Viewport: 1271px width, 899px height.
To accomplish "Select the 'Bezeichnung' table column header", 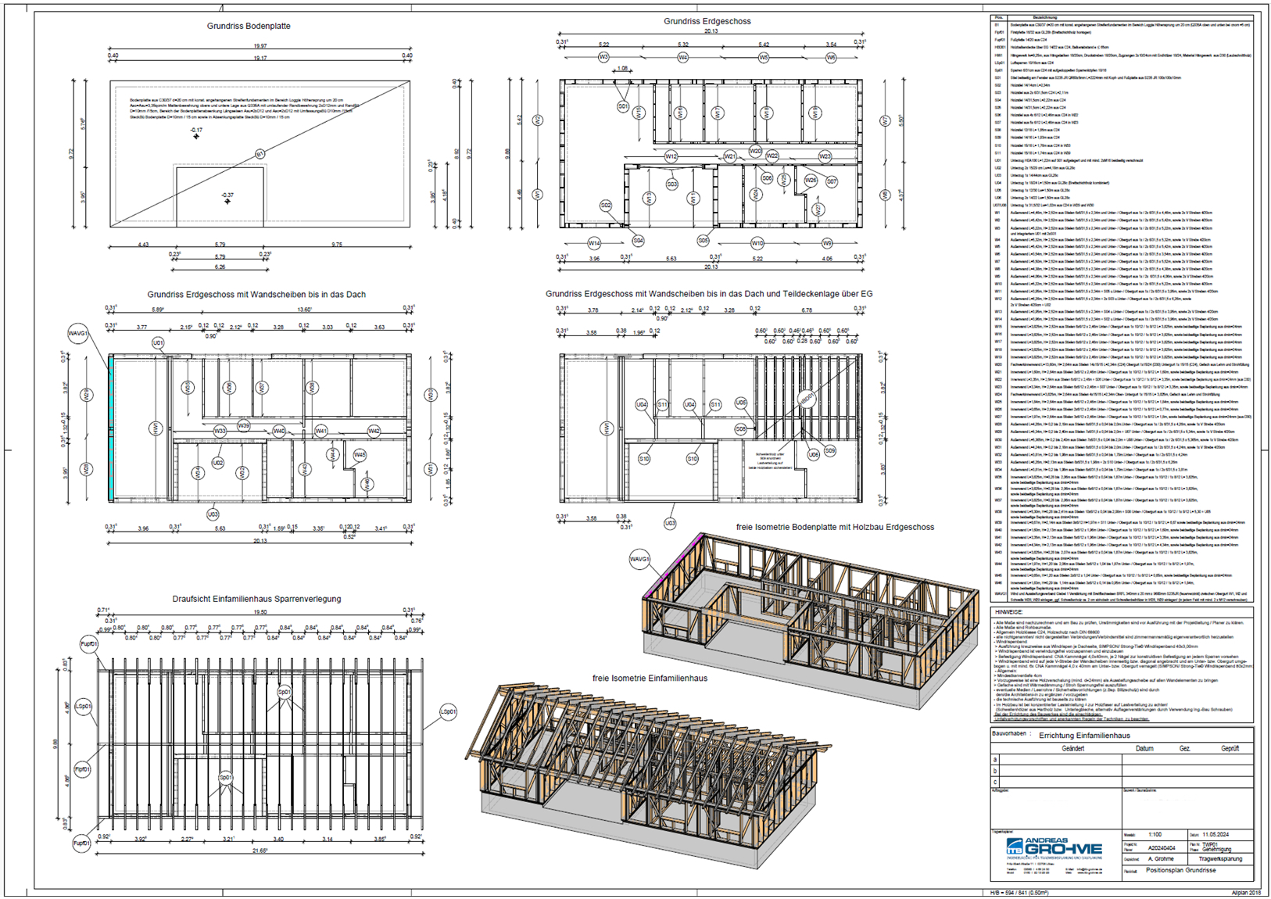I will [1044, 17].
